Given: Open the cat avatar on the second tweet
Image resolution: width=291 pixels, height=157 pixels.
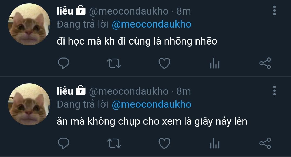Looking at the screenshot, I should pyautogui.click(x=29, y=104).
